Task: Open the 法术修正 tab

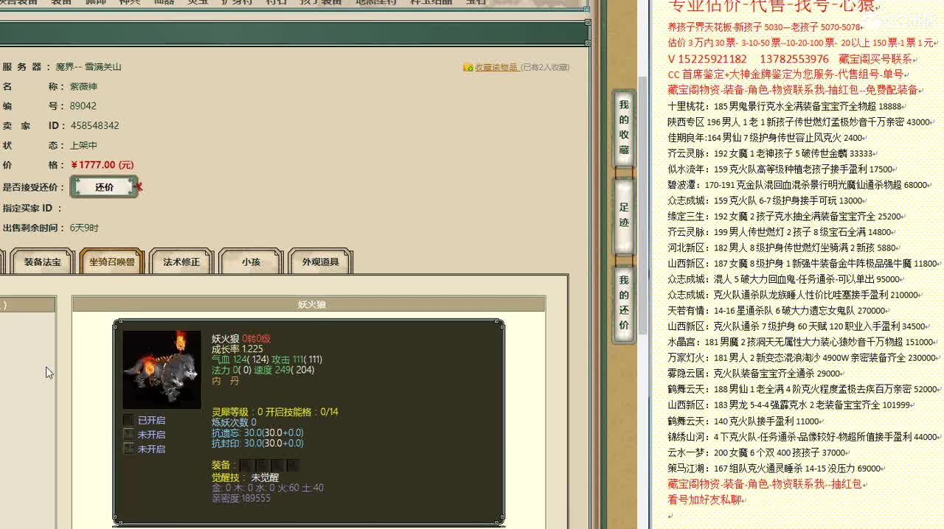Action: pos(181,262)
